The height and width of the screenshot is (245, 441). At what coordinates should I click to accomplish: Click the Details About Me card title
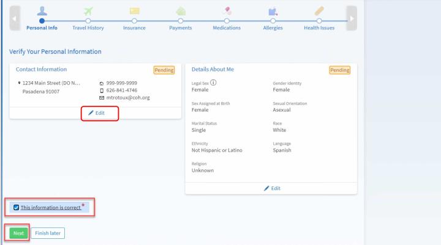[x=213, y=69]
